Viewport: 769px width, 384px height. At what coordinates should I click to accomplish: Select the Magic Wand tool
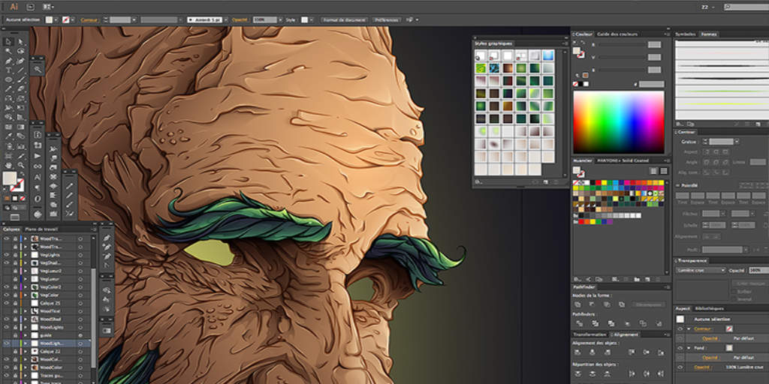pos(8,51)
